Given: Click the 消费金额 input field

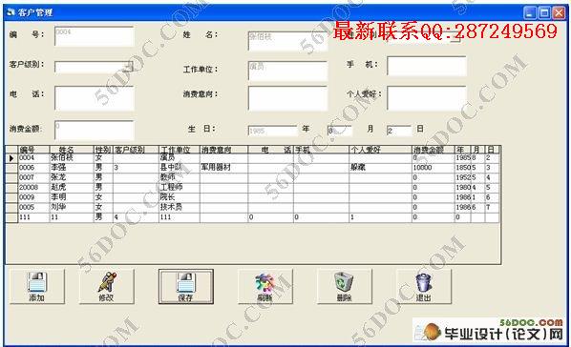Looking at the screenshot, I should (95, 131).
